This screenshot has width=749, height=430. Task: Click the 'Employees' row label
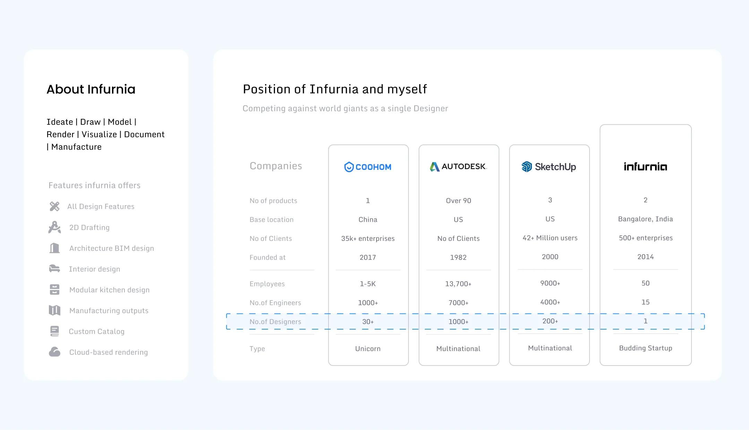[x=267, y=284]
